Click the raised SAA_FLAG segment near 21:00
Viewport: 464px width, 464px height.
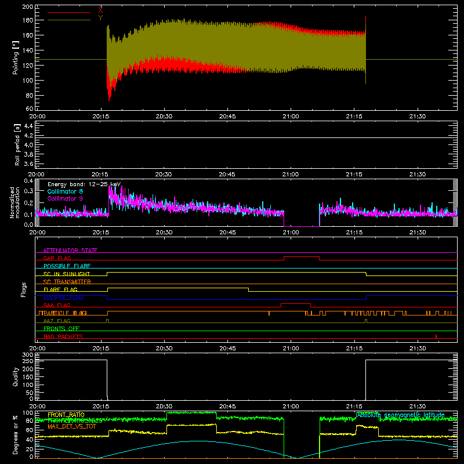click(x=296, y=303)
